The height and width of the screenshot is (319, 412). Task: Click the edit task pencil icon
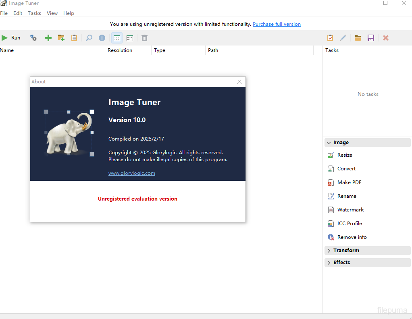(343, 38)
